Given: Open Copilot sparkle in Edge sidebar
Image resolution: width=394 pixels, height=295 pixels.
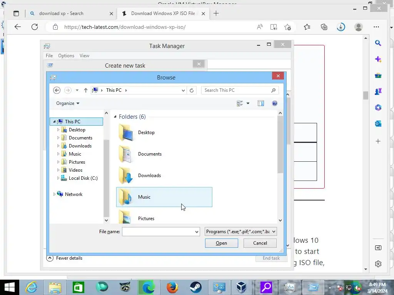Looking at the screenshot, I should 378,59.
